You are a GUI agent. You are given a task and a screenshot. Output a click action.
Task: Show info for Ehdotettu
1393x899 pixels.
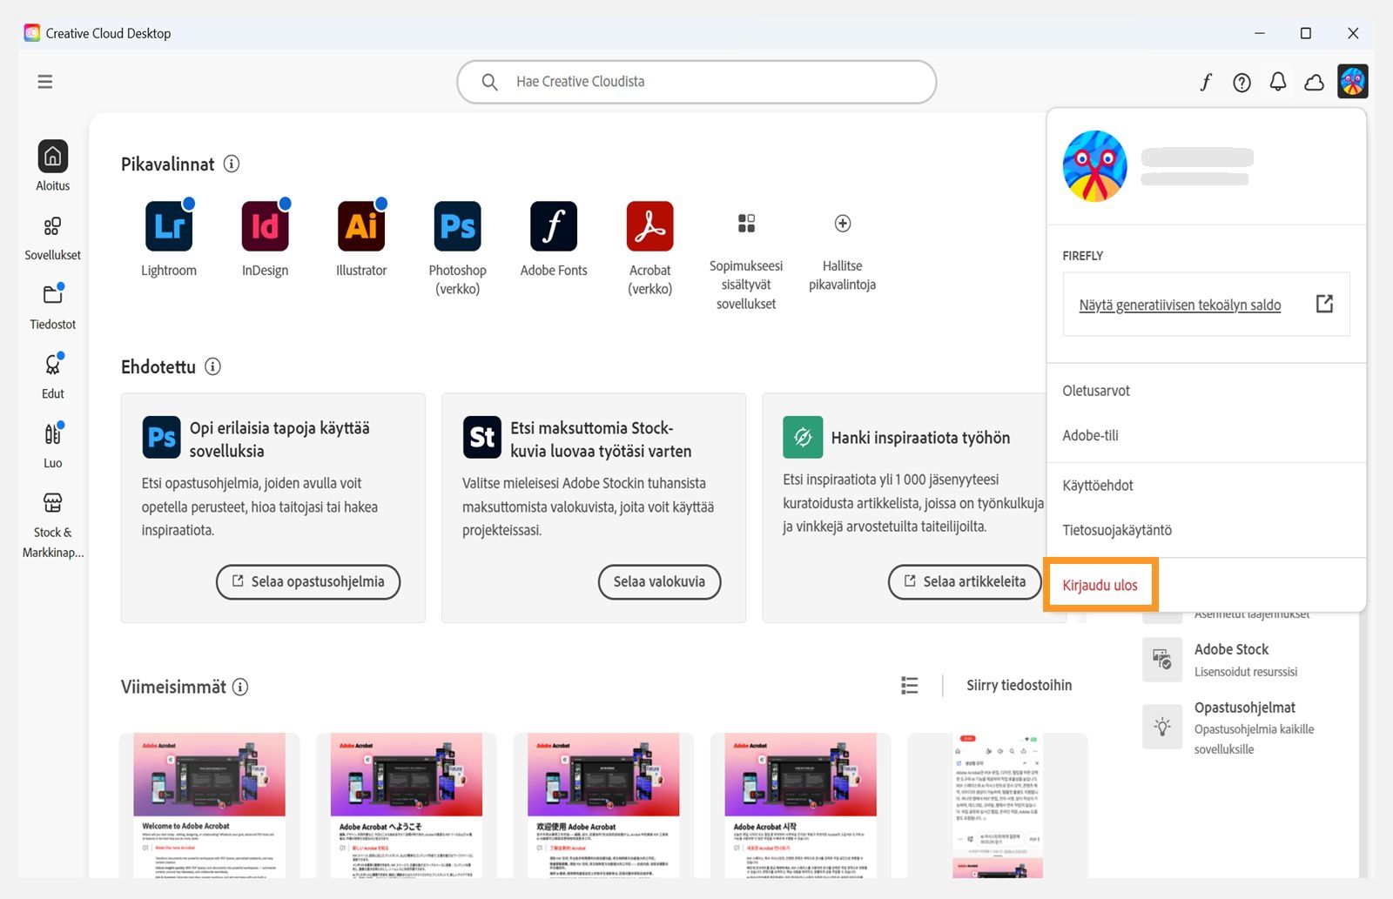(212, 366)
